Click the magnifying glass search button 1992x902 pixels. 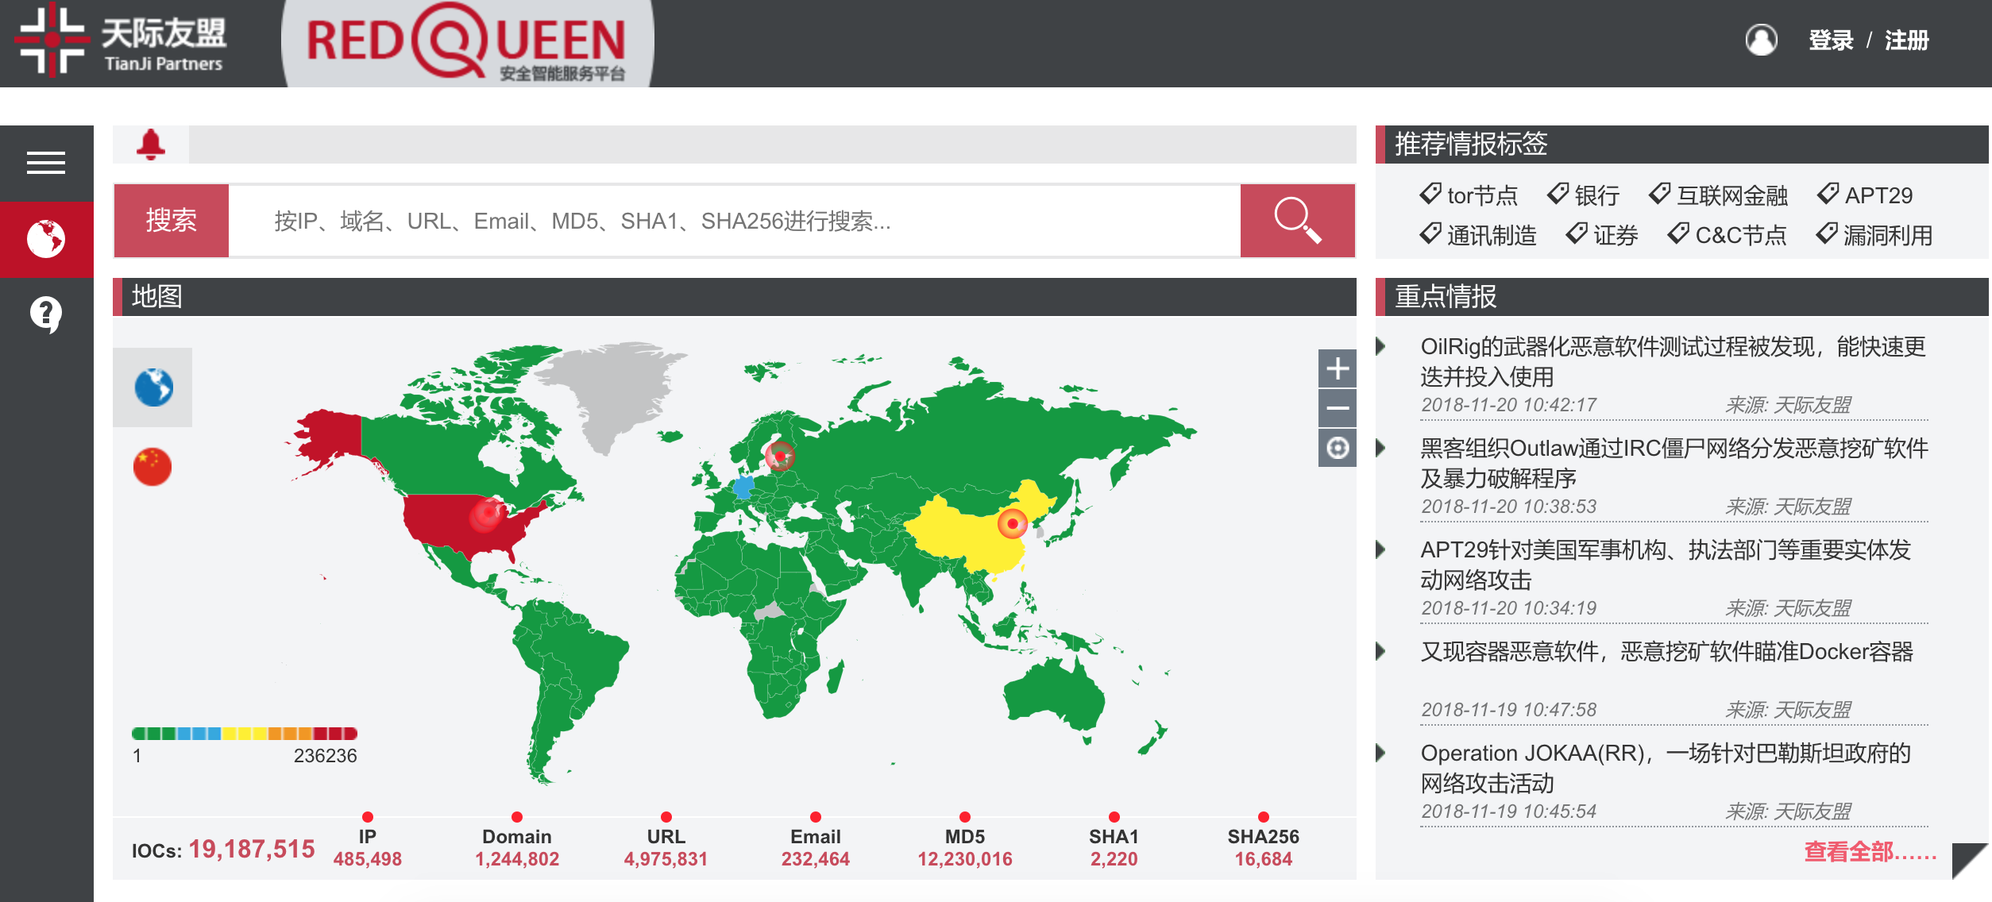tap(1297, 221)
